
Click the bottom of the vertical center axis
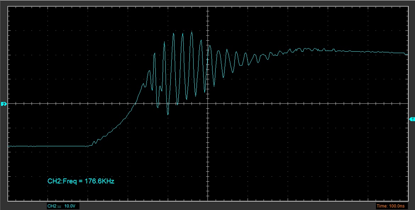[x=207, y=199]
